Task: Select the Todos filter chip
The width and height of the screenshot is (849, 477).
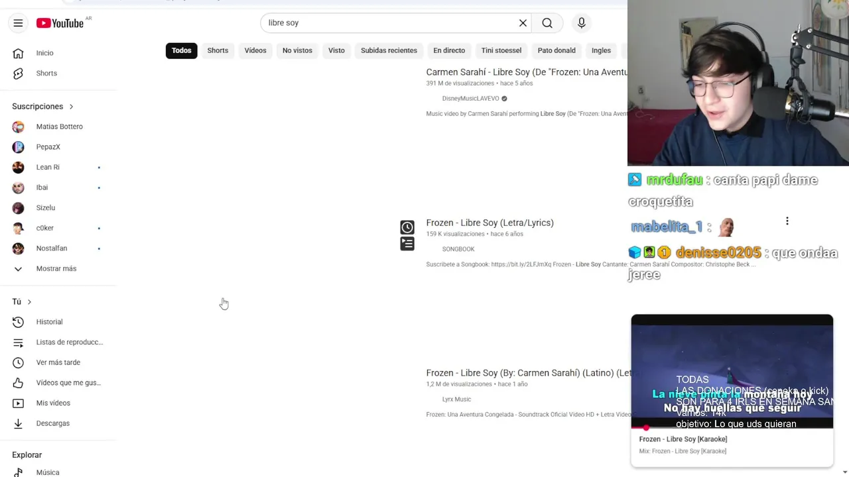Action: click(x=181, y=50)
